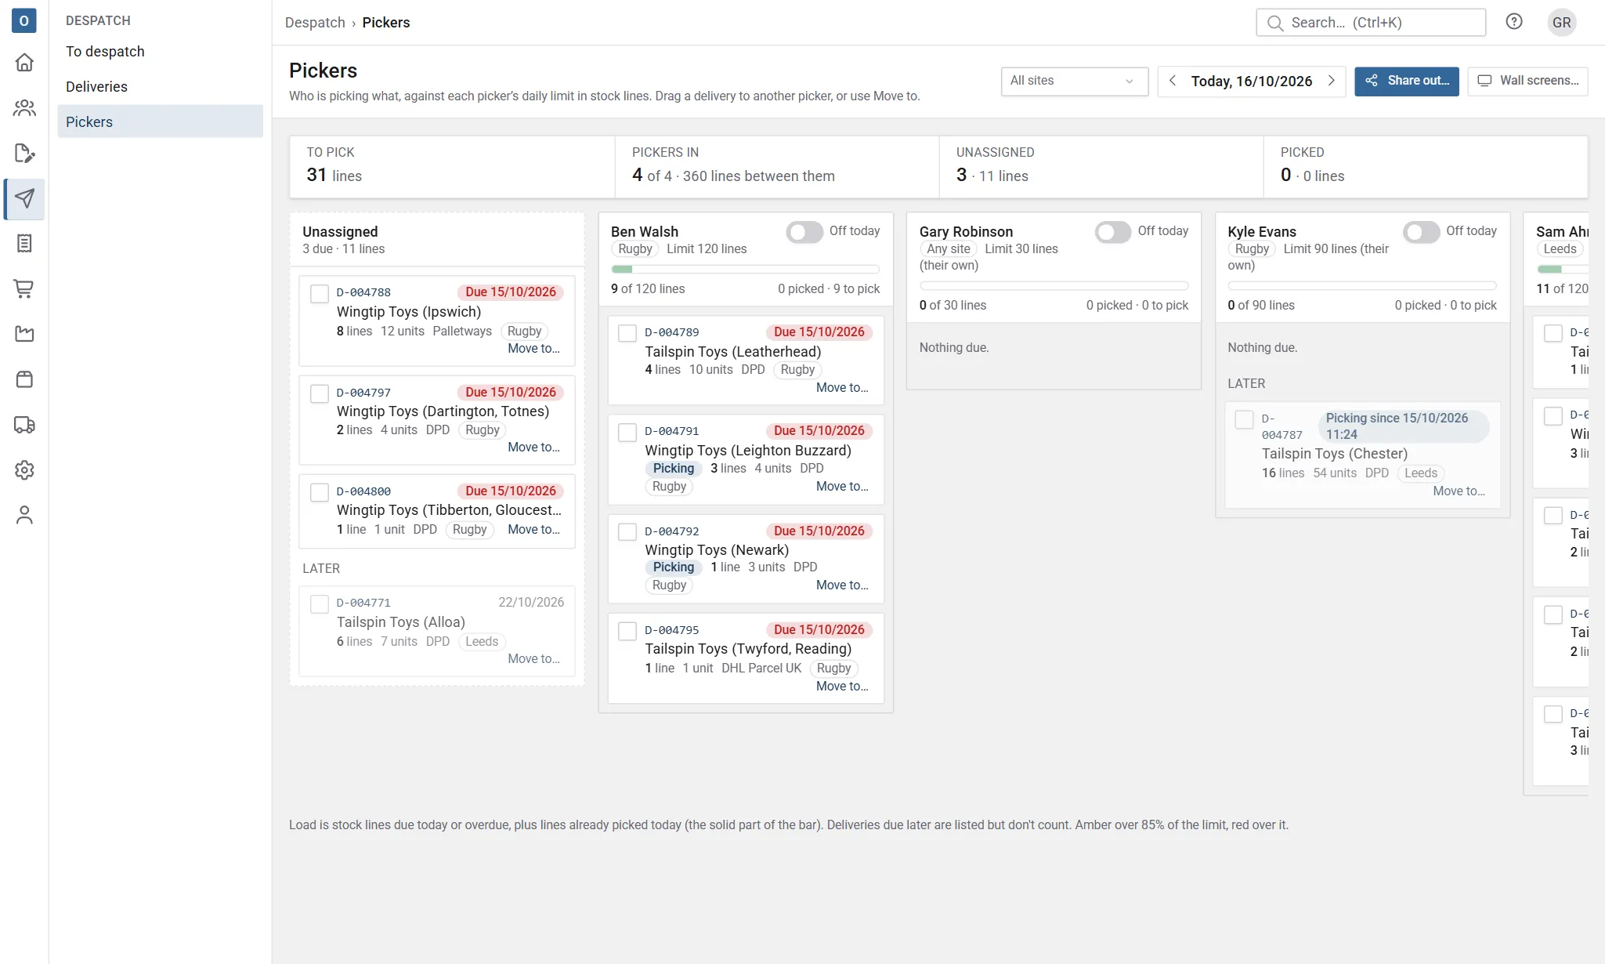Open Move to for D-004789
Viewport: 1605px width, 964px height.
coord(842,388)
